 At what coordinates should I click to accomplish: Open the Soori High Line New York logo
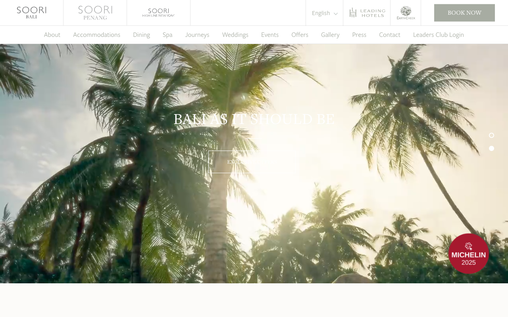pos(158,13)
